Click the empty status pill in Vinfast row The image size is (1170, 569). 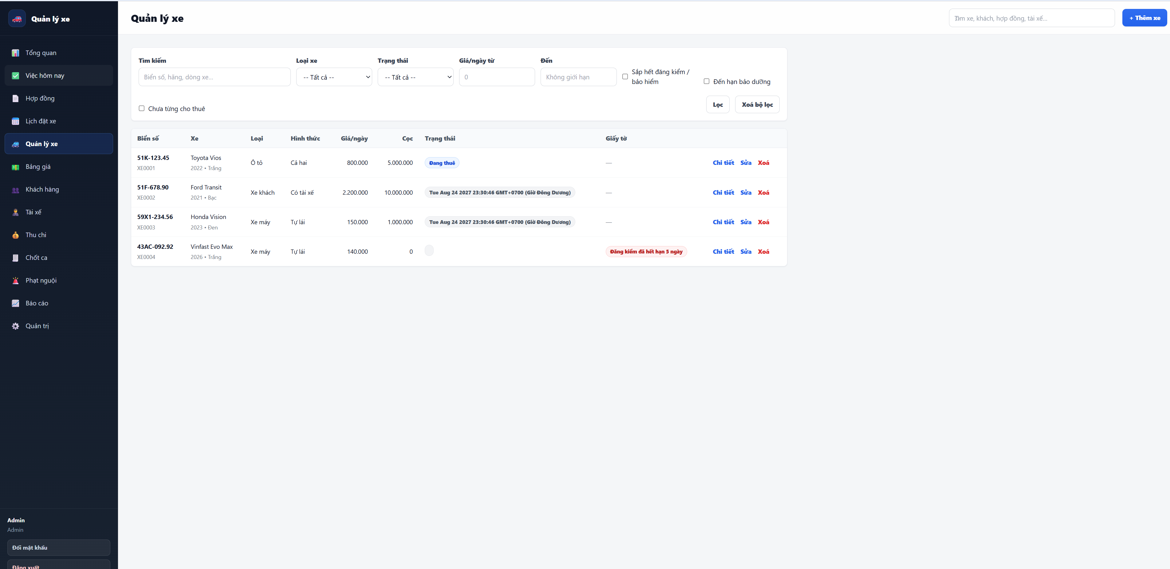429,250
